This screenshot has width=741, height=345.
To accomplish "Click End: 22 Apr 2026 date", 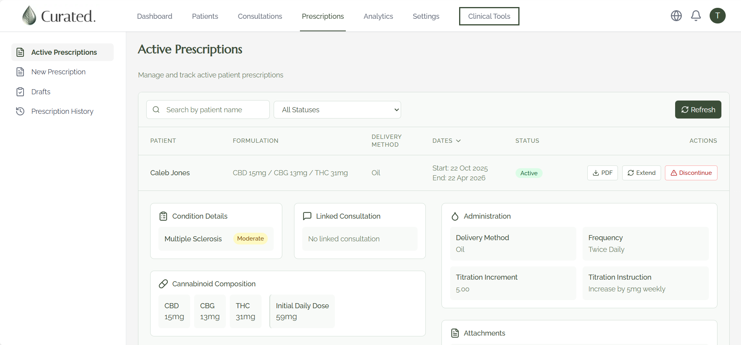I will click(x=459, y=178).
